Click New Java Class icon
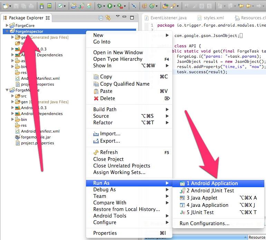This screenshot has width=266, height=240. (152, 6)
